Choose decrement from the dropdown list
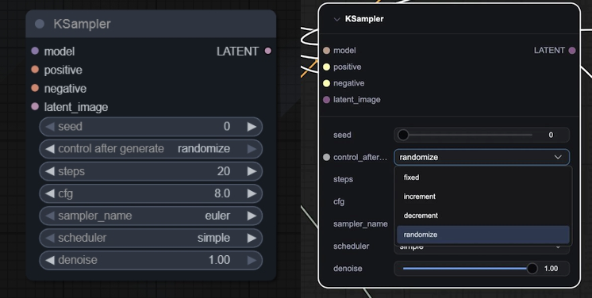This screenshot has width=592, height=298. [483, 216]
